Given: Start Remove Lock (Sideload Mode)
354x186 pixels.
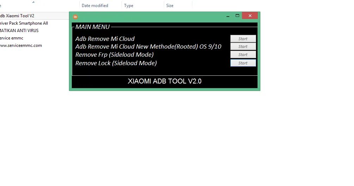Looking at the screenshot, I should (x=243, y=63).
